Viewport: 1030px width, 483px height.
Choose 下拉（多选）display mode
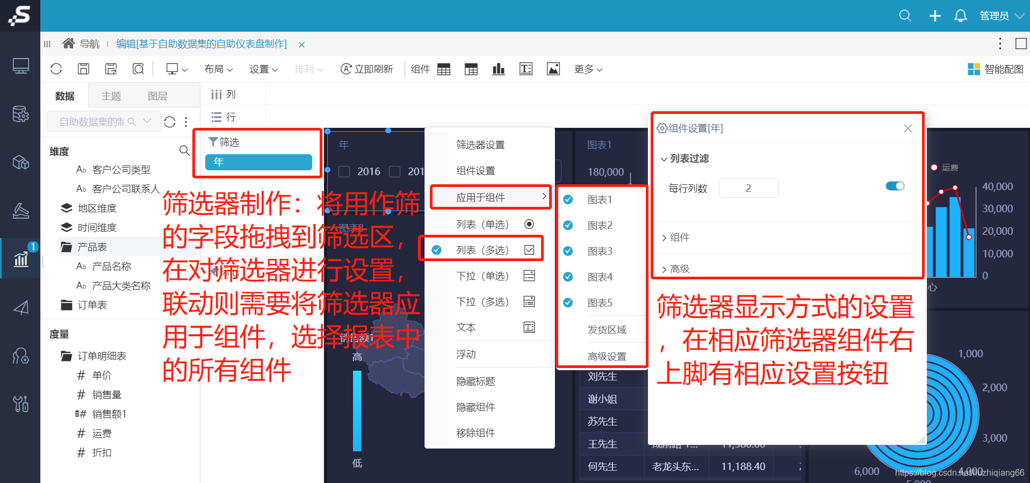(494, 301)
